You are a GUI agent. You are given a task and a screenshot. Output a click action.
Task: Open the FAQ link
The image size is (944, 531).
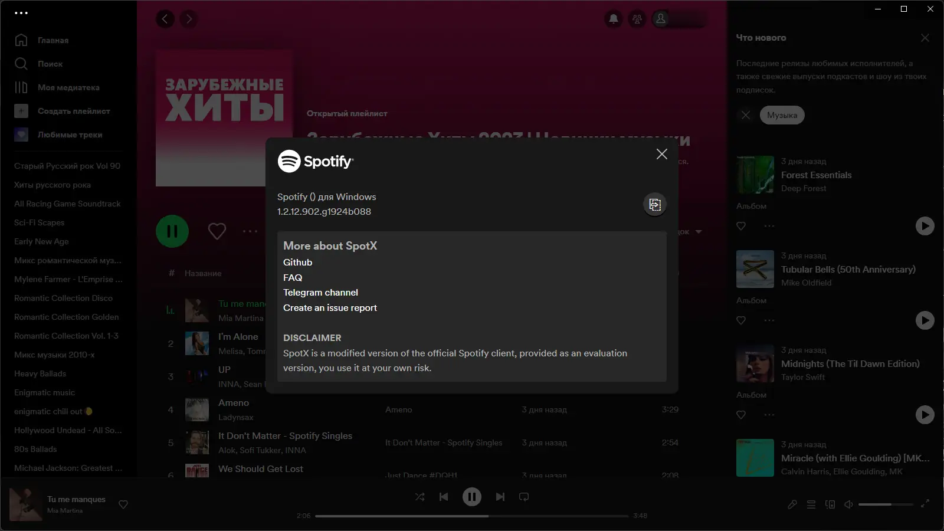[293, 278]
